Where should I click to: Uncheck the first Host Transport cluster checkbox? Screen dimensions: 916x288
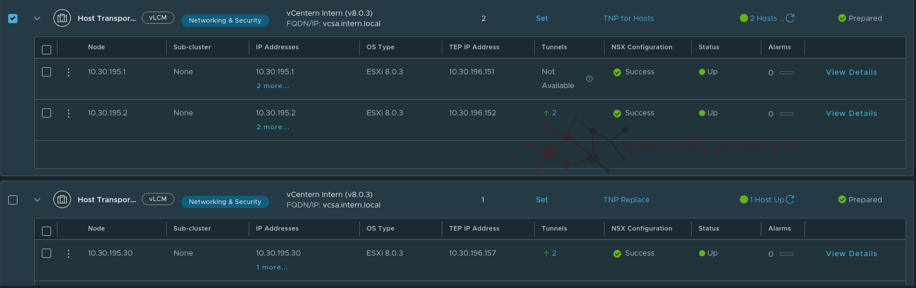13,19
